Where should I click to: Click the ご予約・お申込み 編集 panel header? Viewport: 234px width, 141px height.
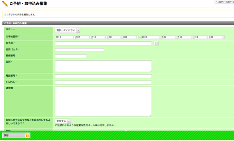click(x=118, y=23)
